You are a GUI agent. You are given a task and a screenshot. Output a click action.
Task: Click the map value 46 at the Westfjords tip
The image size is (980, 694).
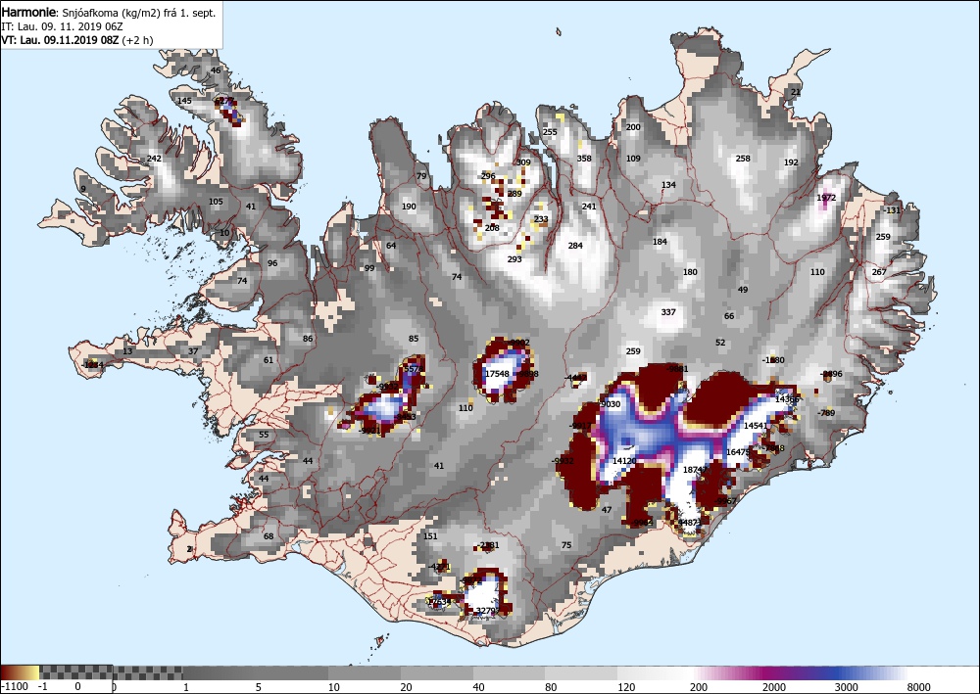click(x=216, y=70)
